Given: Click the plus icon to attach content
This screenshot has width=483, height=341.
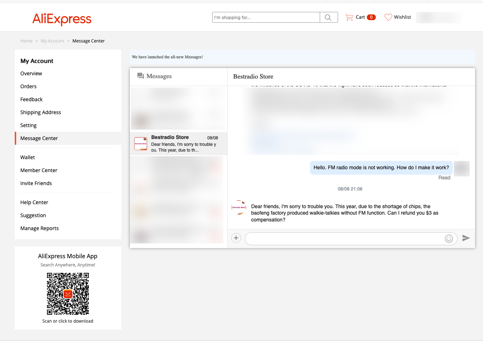Looking at the screenshot, I should pyautogui.click(x=236, y=238).
